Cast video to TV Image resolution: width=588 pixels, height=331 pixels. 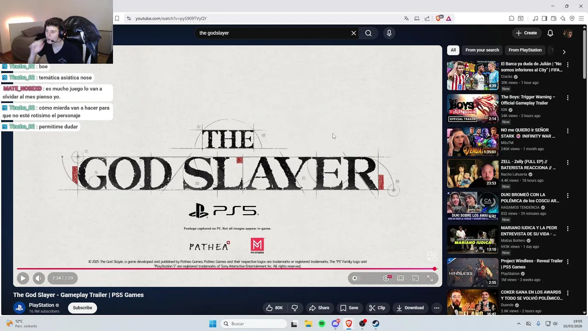(415, 278)
